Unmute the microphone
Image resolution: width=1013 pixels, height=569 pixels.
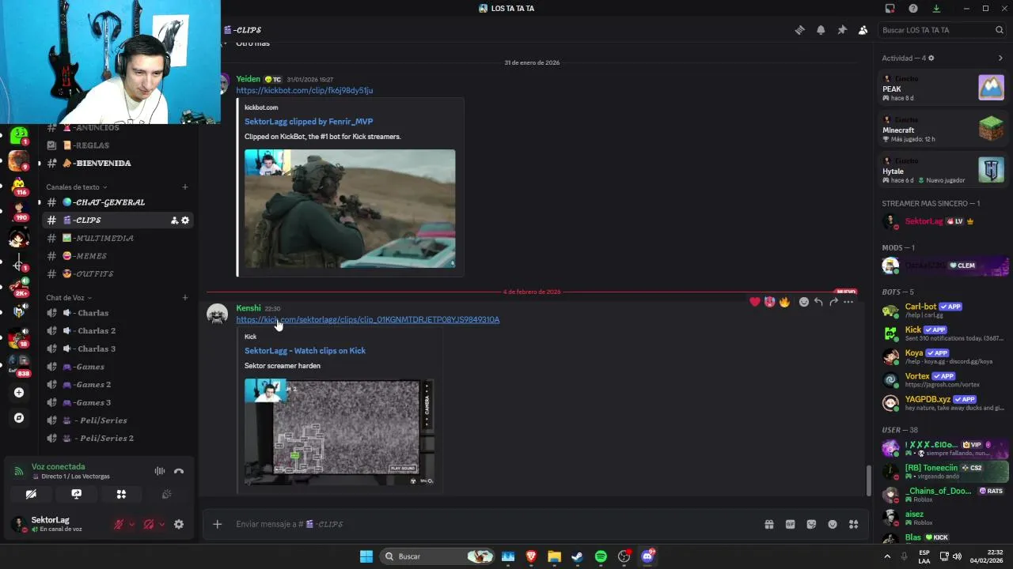click(119, 524)
